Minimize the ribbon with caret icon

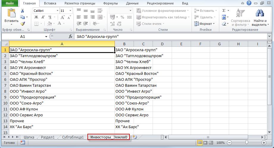tap(242, 3)
